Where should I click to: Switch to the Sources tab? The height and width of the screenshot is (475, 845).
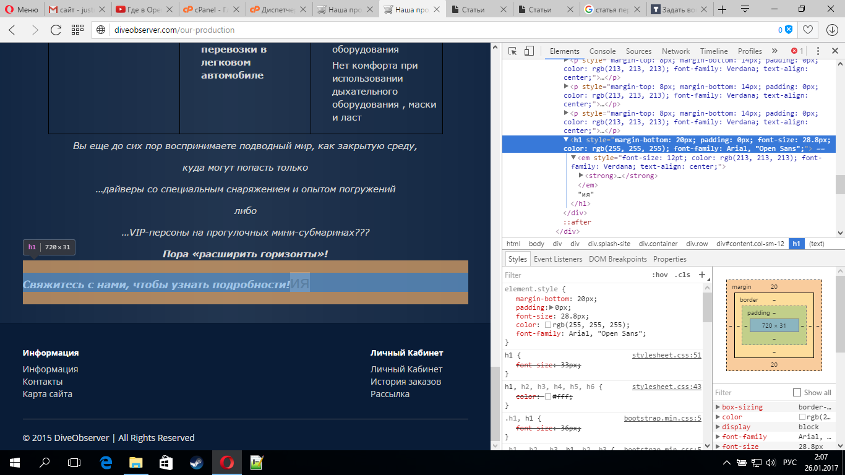(638, 51)
